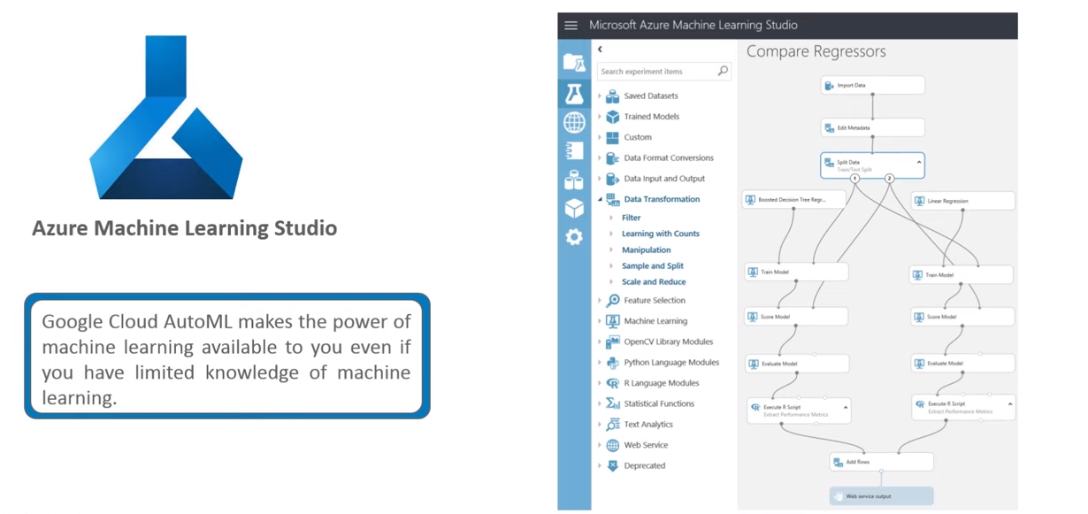1088x514 pixels.
Task: Click the Import Data module icon
Action: (x=830, y=86)
